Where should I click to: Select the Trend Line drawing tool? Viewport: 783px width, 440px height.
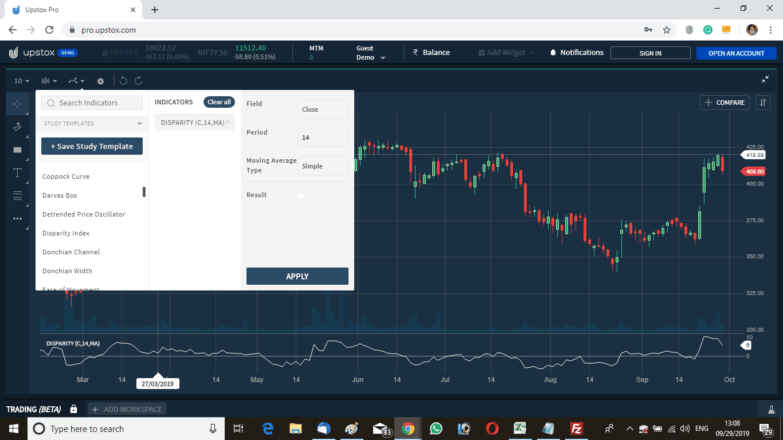click(x=17, y=127)
